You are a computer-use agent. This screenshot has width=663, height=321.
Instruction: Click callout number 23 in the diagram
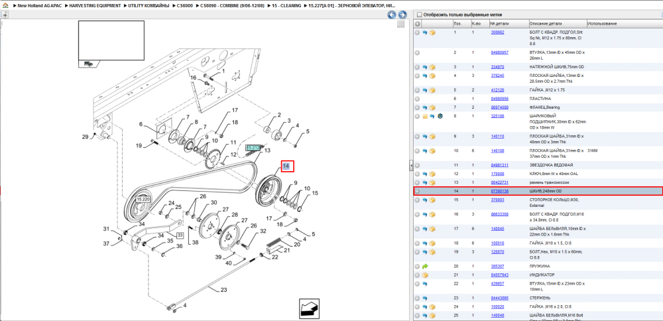(x=223, y=290)
